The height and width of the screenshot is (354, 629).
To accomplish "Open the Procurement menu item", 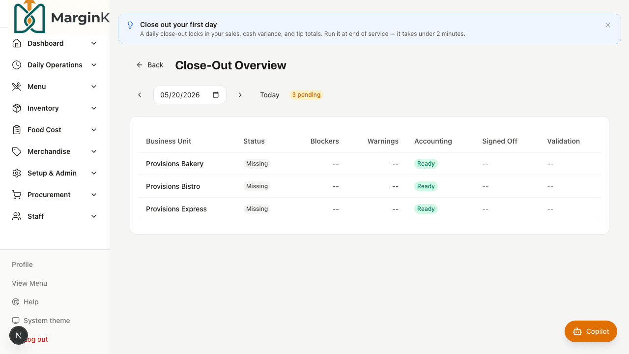I will click(55, 195).
